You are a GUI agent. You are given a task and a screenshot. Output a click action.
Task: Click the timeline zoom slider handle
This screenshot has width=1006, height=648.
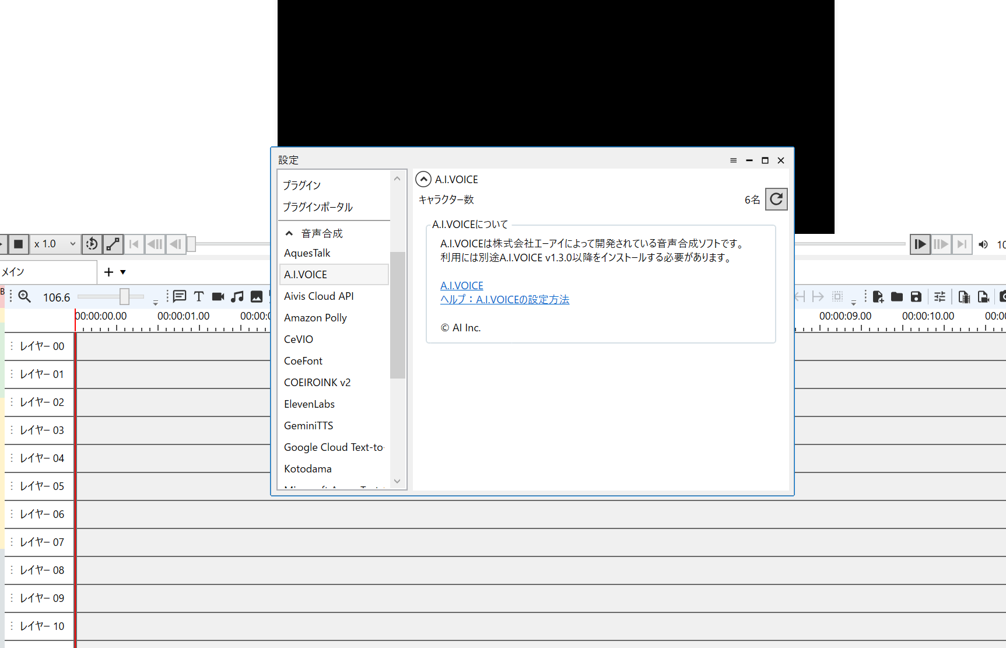coord(124,297)
